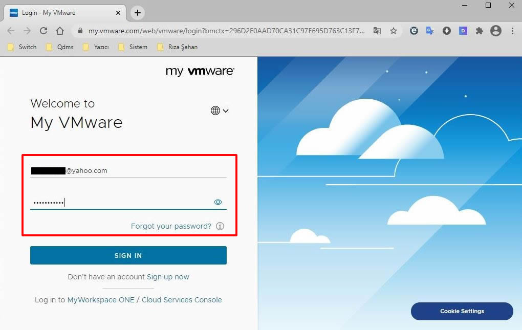Open the Qdms bookmark folder
Viewport: 522px width, 330px height.
[59, 47]
